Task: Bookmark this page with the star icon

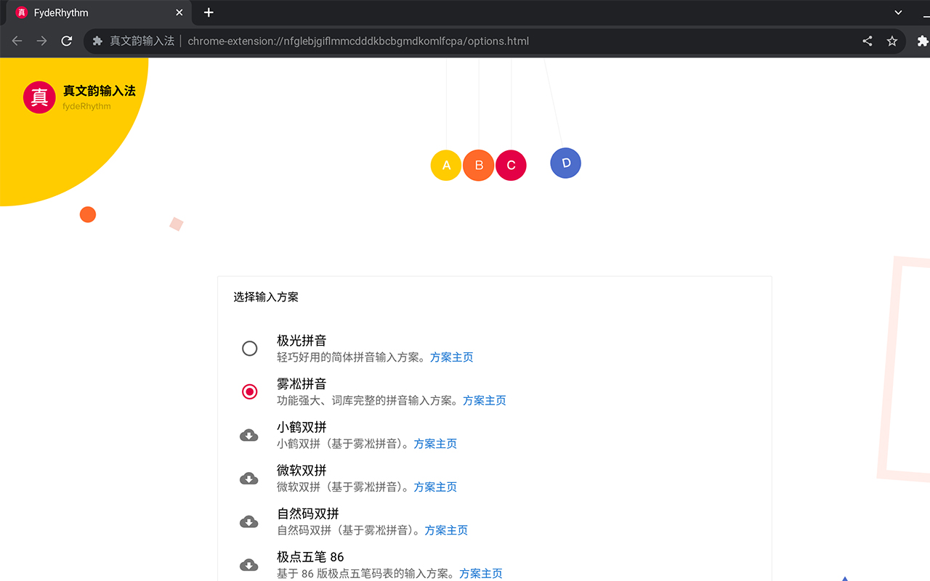Action: 892,41
